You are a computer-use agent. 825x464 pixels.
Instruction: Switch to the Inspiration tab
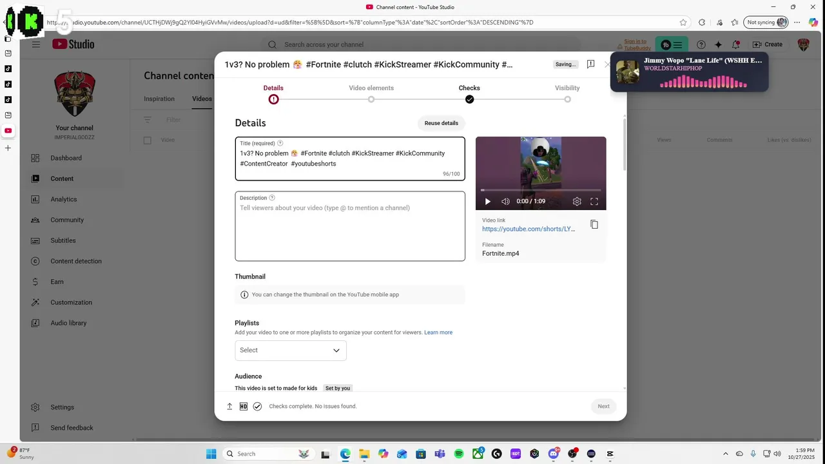click(x=159, y=99)
